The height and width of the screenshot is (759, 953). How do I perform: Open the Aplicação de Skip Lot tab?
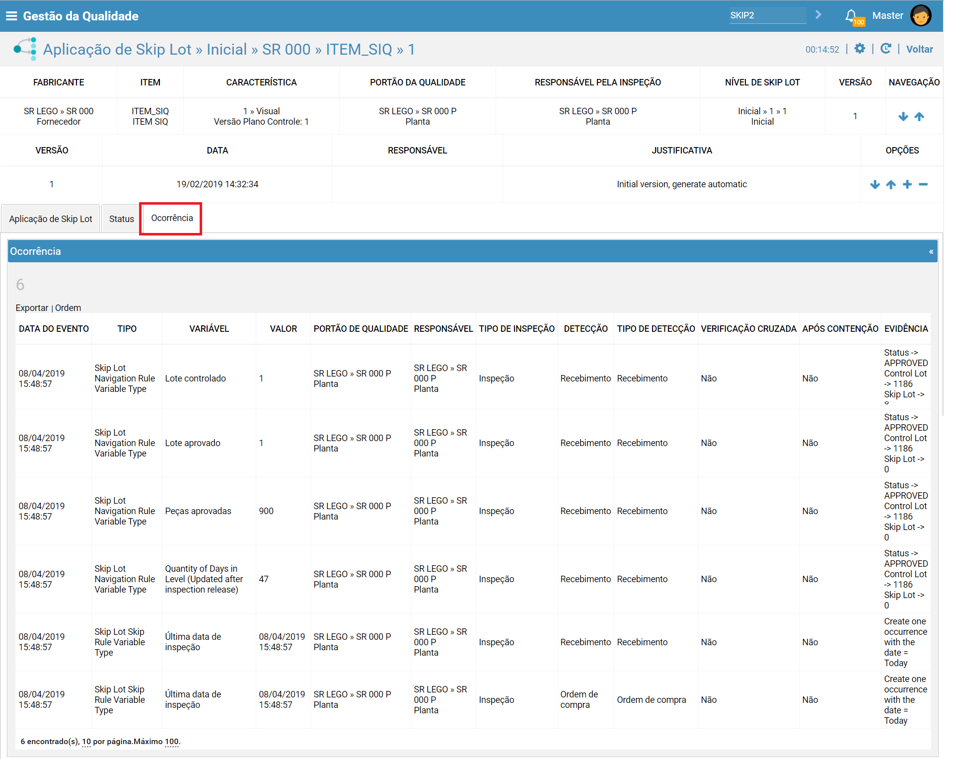[x=51, y=219]
